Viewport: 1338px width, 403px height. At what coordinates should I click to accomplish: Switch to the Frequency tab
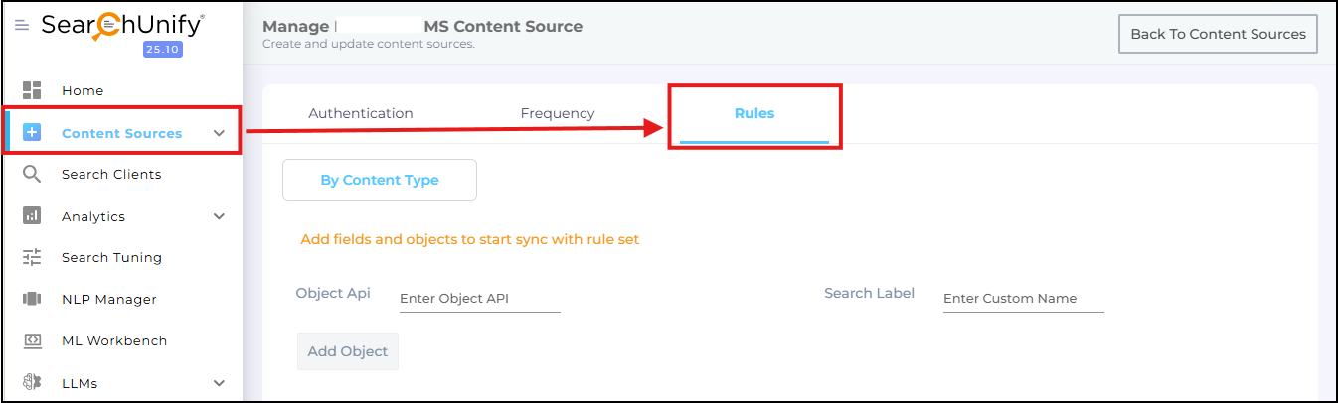pyautogui.click(x=558, y=113)
